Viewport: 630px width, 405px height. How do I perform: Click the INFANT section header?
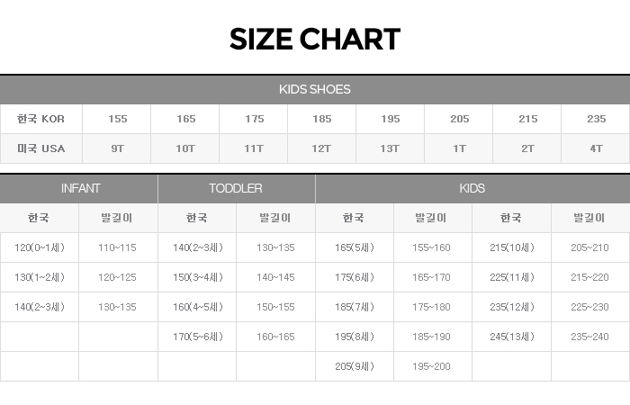tap(80, 188)
